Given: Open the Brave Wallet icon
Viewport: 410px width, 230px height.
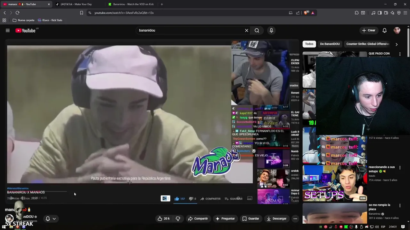Looking at the screenshot, I should point(386,13).
